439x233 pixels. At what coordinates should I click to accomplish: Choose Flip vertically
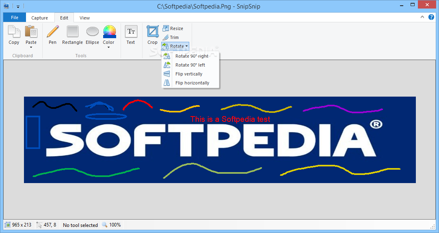pyautogui.click(x=190, y=74)
